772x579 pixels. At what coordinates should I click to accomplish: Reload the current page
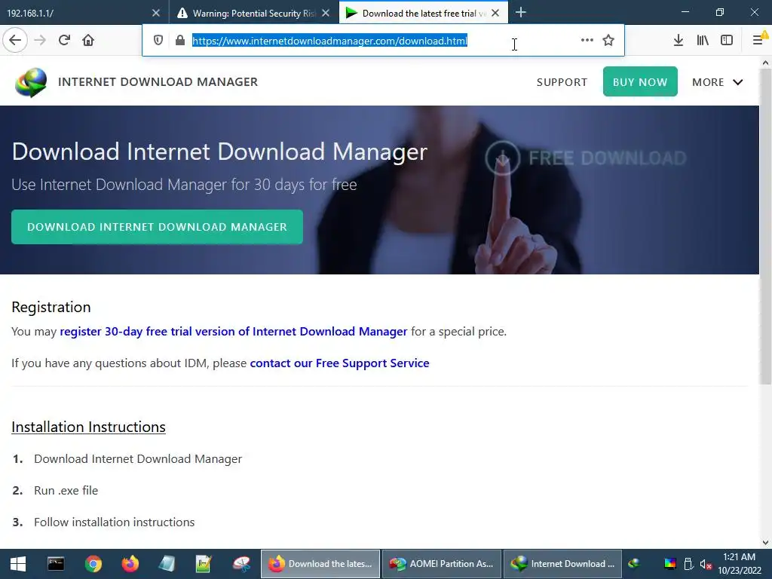pyautogui.click(x=64, y=41)
